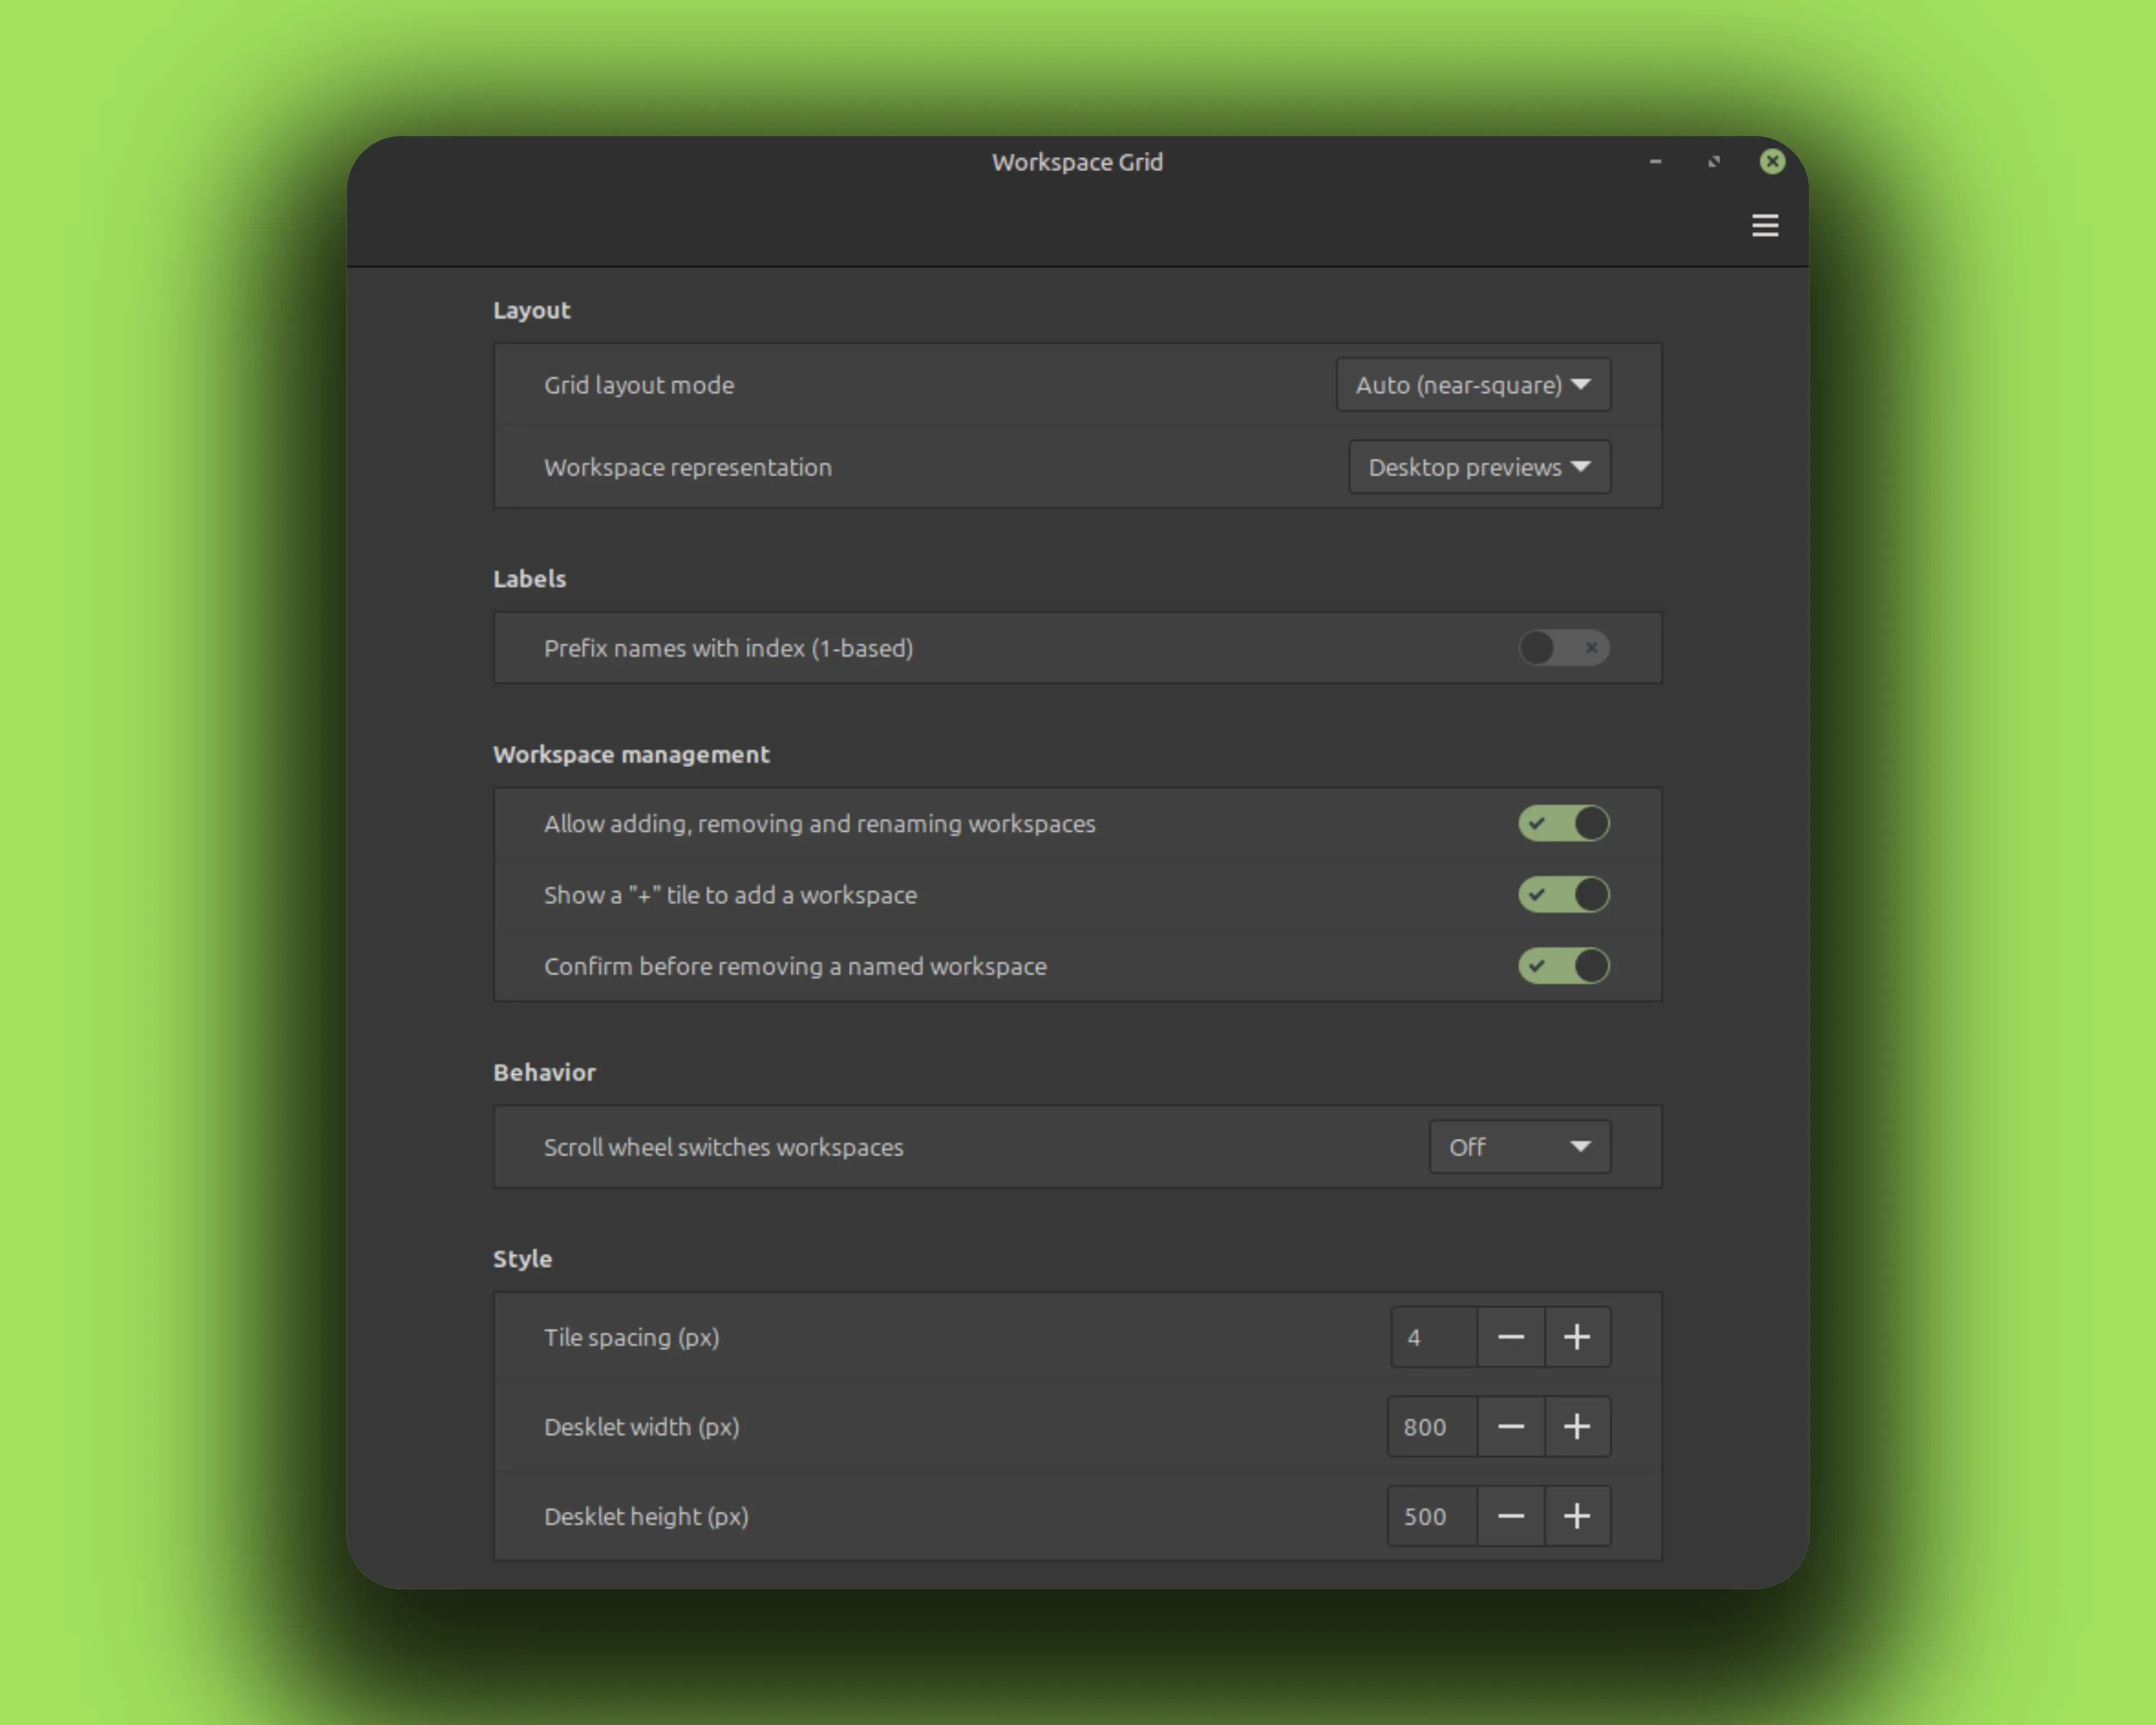Enable Prefix names with index toggle
The width and height of the screenshot is (2156, 1725).
1564,648
